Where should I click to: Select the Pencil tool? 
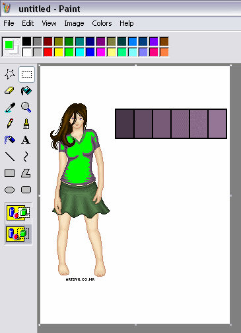point(10,124)
